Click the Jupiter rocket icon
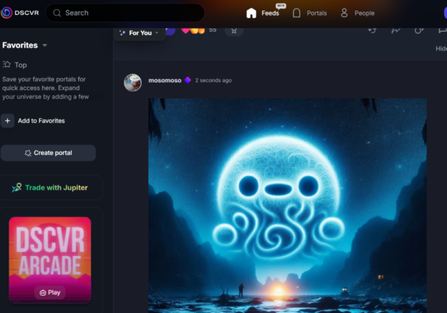This screenshot has width=447, height=313. [16, 188]
